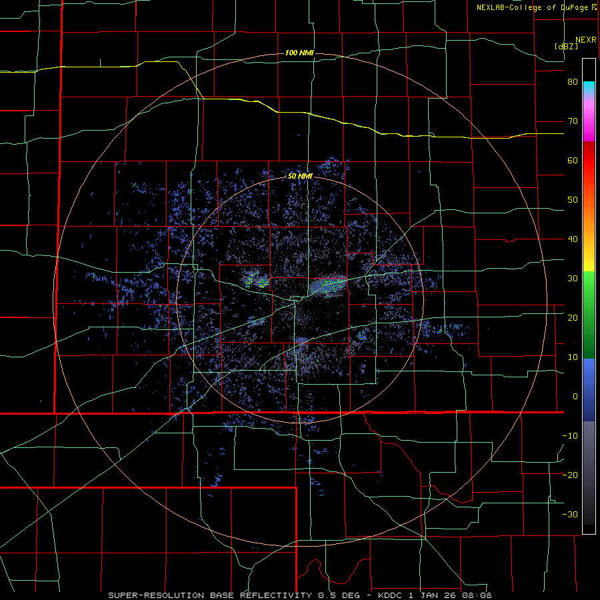Click the 40 value on the dBZ scale
This screenshot has width=600, height=600.
(573, 239)
